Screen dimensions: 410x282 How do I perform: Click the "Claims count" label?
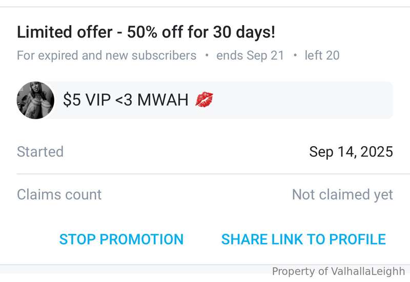59,194
